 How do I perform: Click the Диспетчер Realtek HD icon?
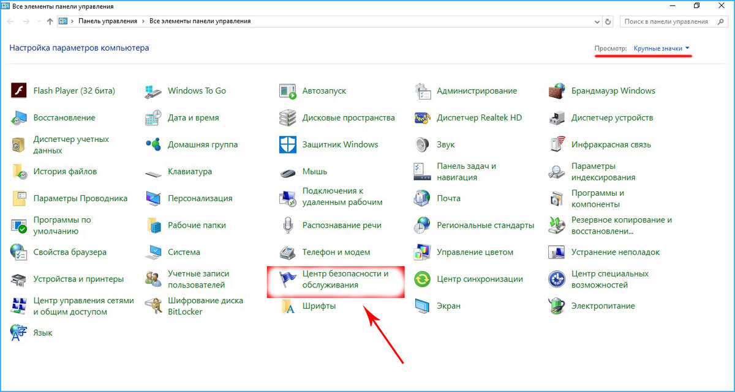423,117
